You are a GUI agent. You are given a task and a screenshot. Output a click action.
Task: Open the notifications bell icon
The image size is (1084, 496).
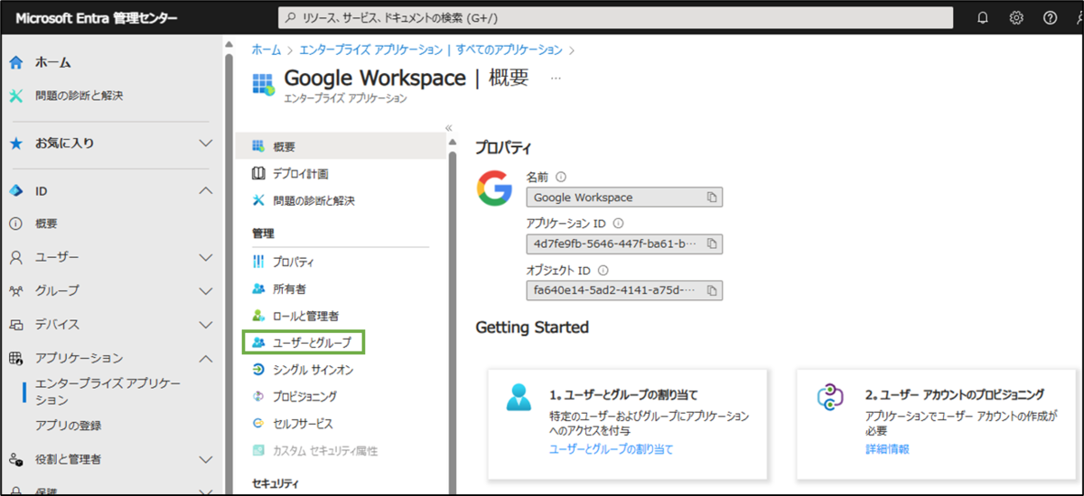point(983,18)
